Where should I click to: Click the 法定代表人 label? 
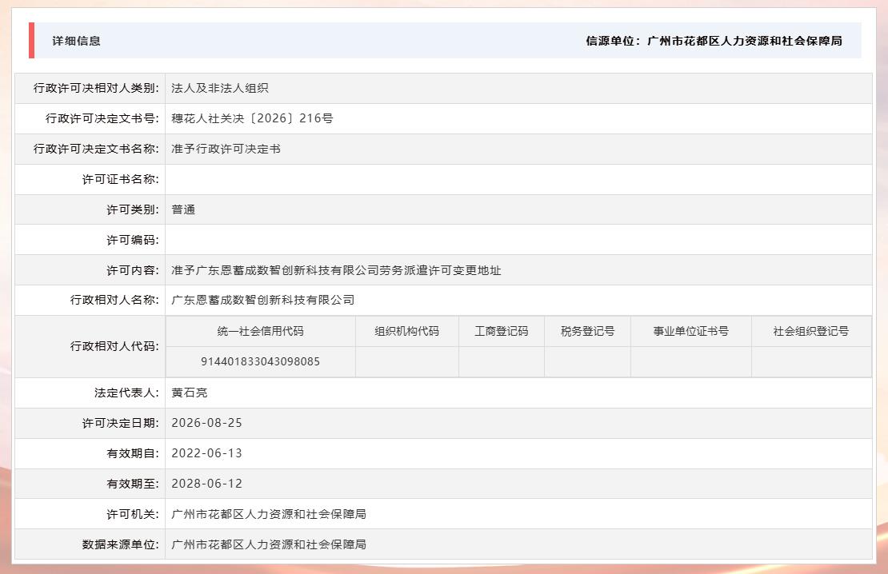coord(126,393)
